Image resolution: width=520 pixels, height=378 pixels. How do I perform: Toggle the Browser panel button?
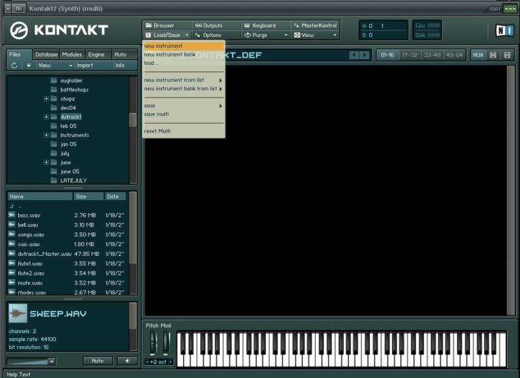[x=168, y=25]
